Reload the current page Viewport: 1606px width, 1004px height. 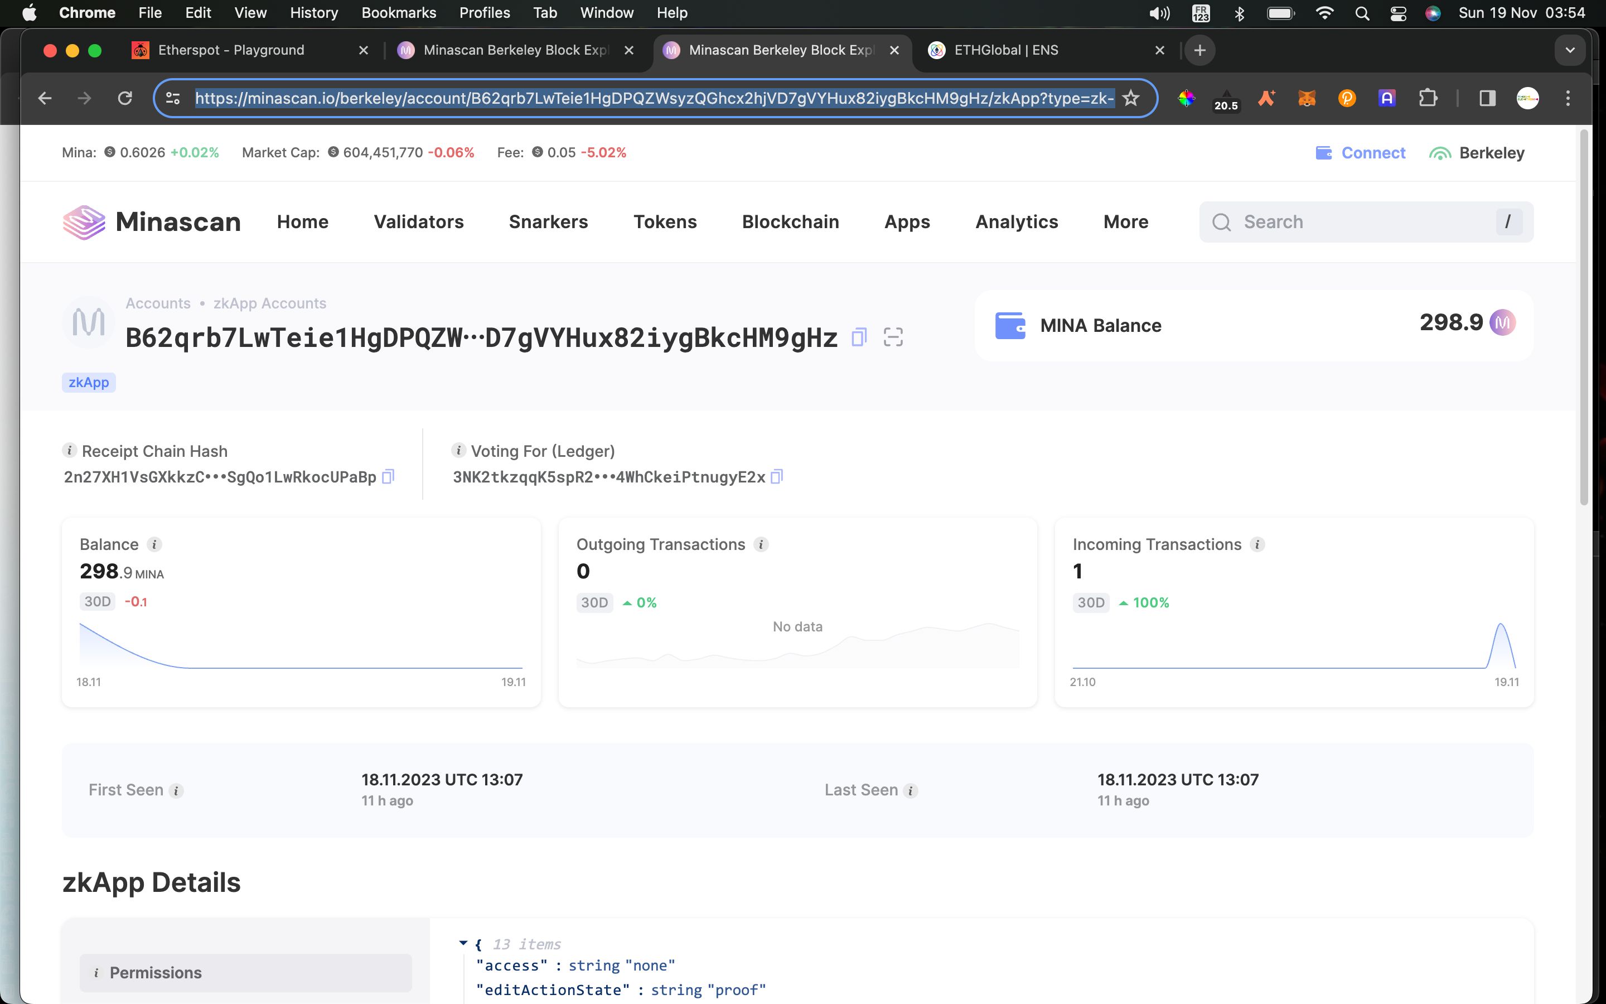coord(125,98)
